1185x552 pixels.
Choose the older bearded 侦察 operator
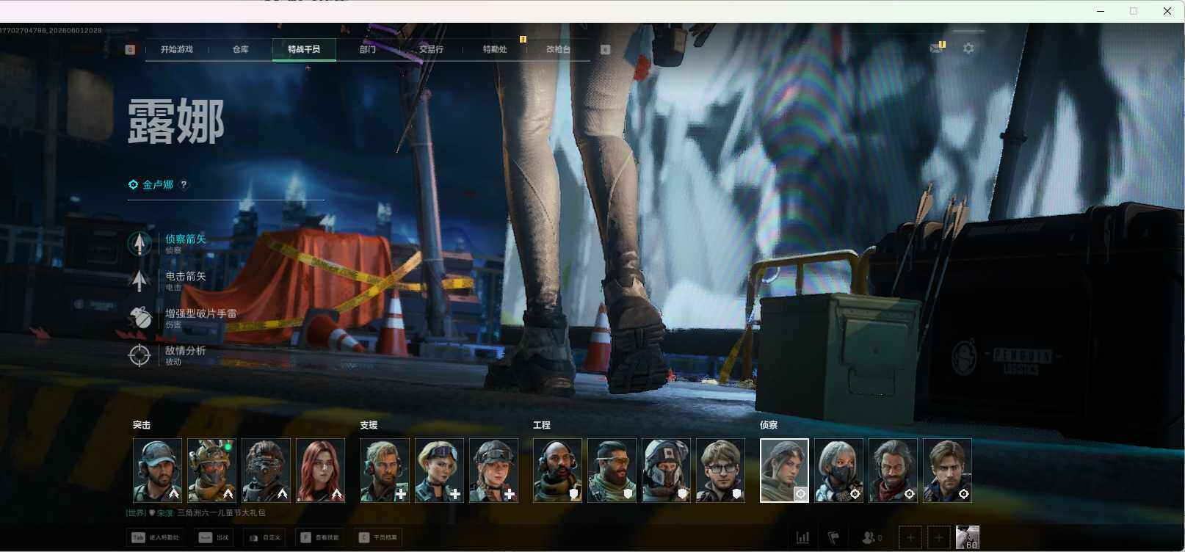[x=893, y=471]
